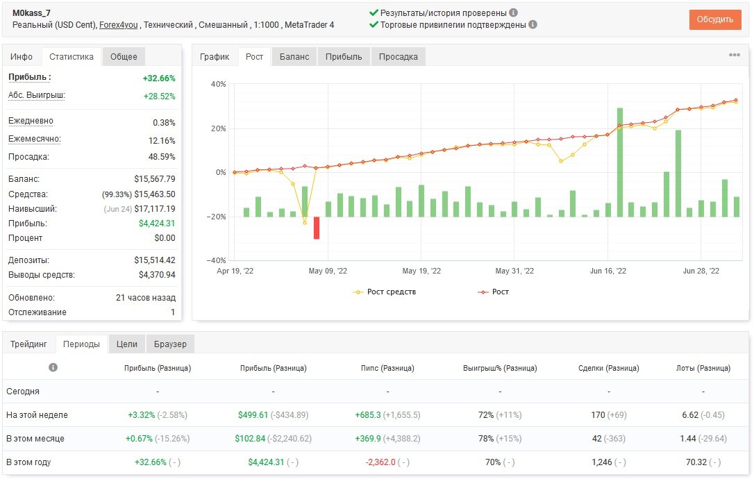The image size is (754, 479).
Task: Select the Статистика tab
Action: 72,57
